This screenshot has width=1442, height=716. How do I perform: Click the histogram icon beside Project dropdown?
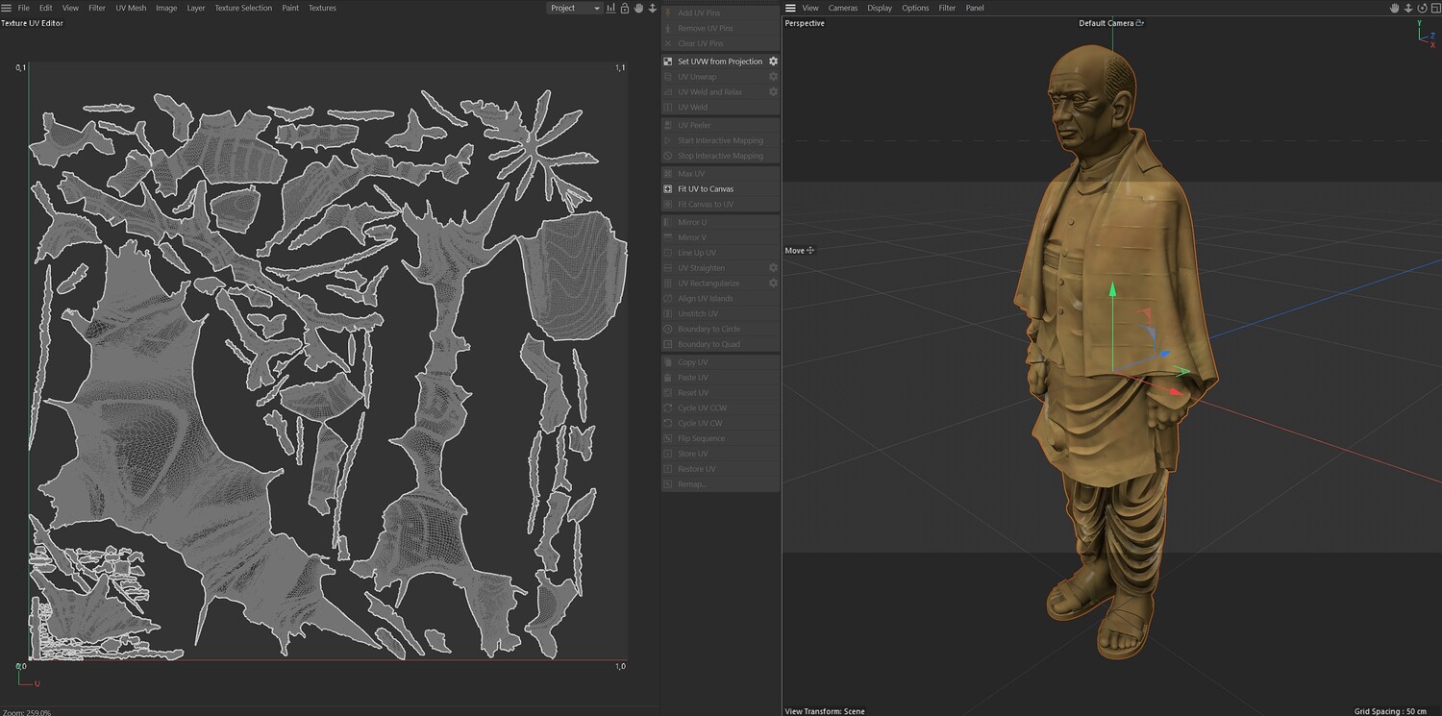tap(611, 8)
